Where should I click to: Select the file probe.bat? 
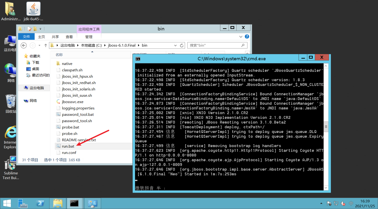[x=71, y=127]
